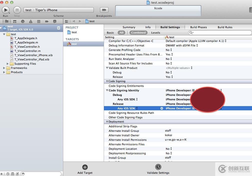Switch to the Build Settings tab
Screen dimensions: 252x176
[170, 27]
